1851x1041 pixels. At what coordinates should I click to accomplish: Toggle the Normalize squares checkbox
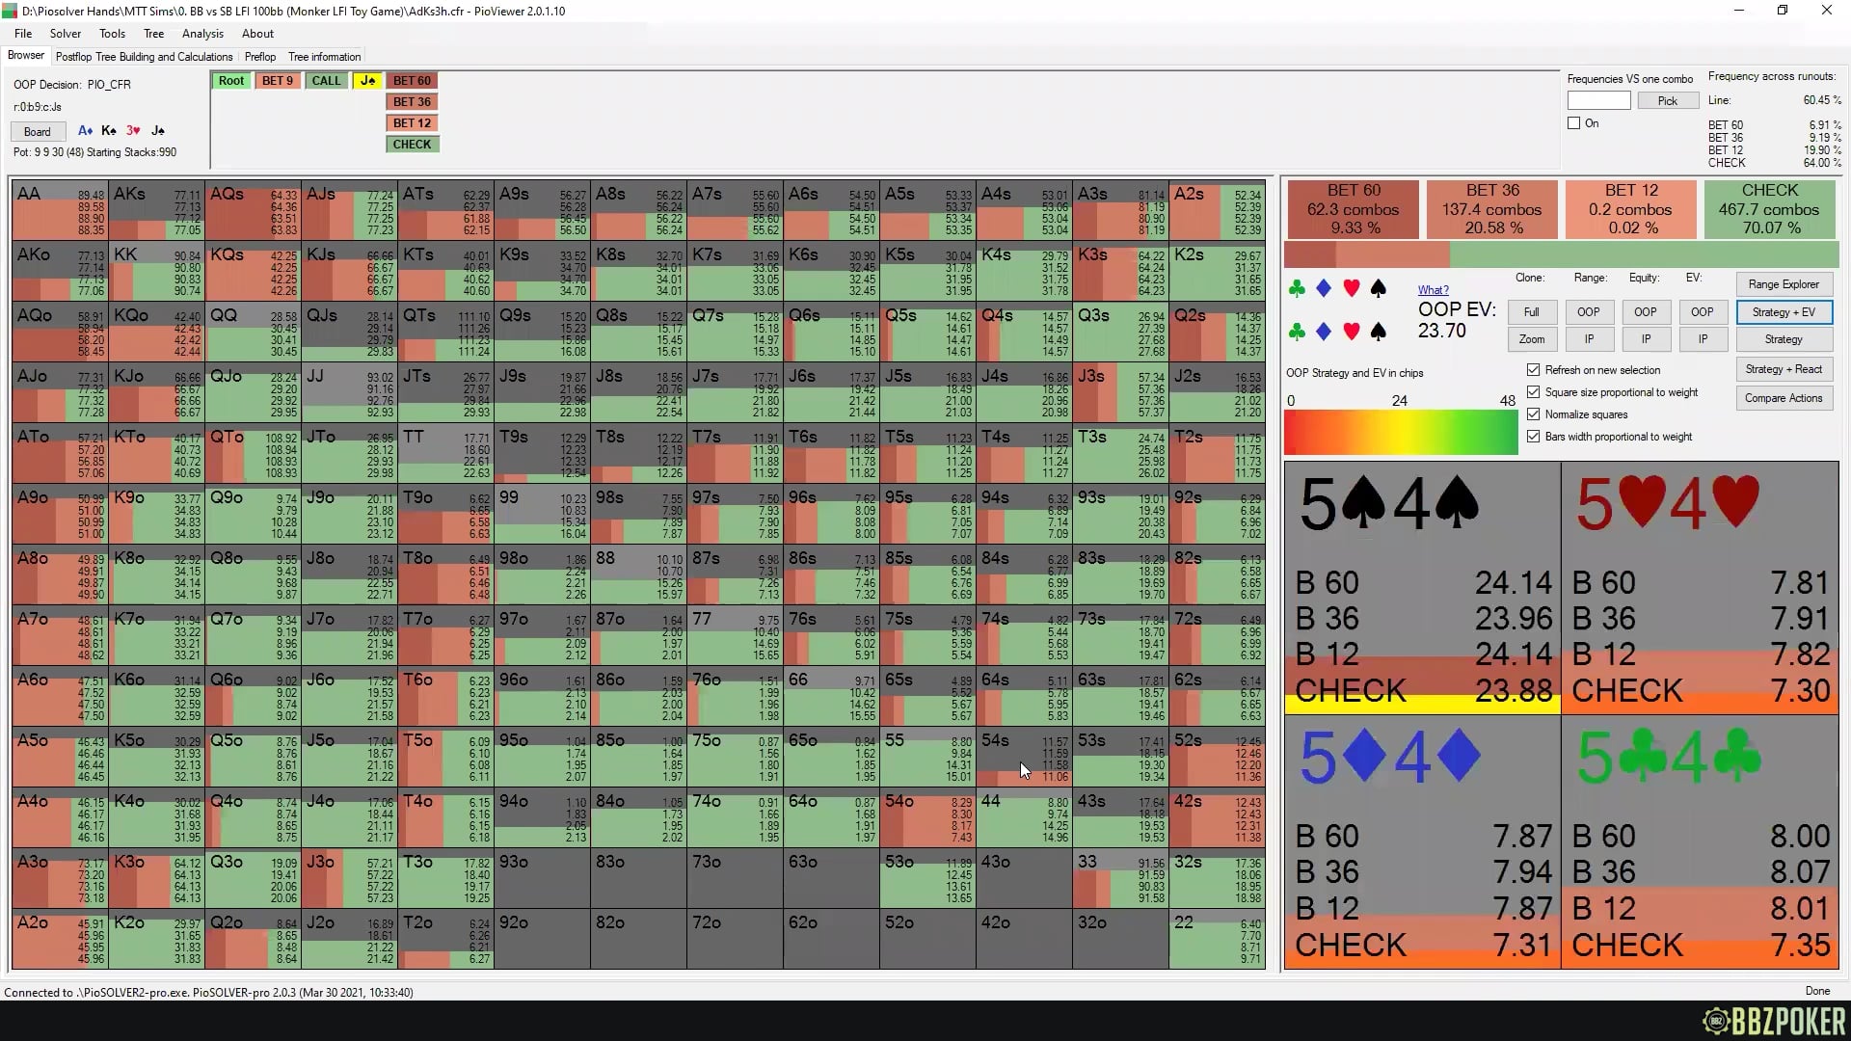coord(1533,414)
